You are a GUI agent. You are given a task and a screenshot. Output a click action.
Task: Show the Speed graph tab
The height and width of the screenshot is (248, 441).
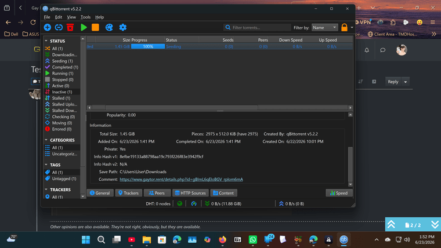coord(339,193)
